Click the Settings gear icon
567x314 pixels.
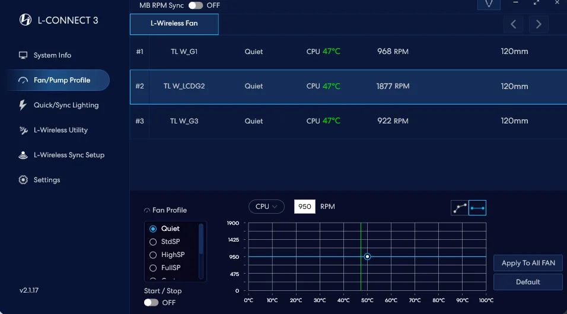[23, 180]
